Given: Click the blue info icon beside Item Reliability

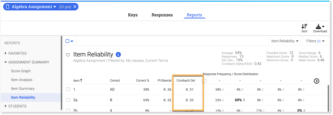Looking at the screenshot, I should click(118, 54).
